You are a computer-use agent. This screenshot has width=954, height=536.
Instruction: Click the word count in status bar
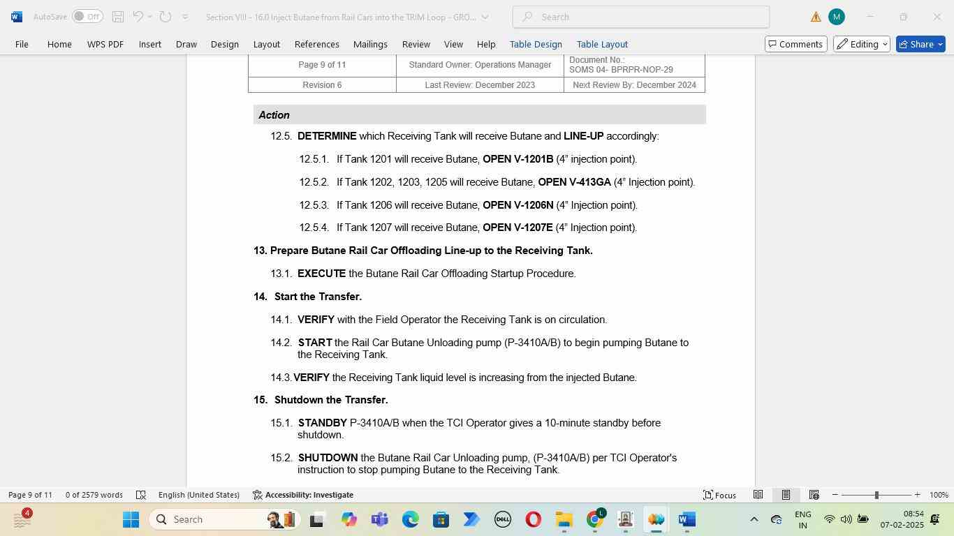[94, 495]
